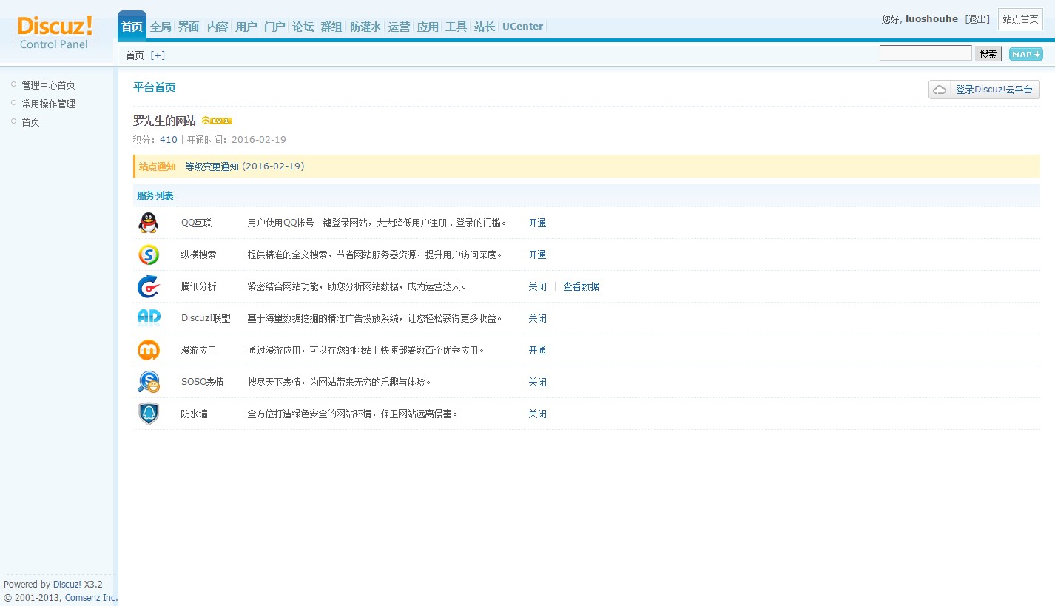Viewport: 1055px width, 606px height.
Task: Click the 防水墙 shield icon
Action: point(148,414)
